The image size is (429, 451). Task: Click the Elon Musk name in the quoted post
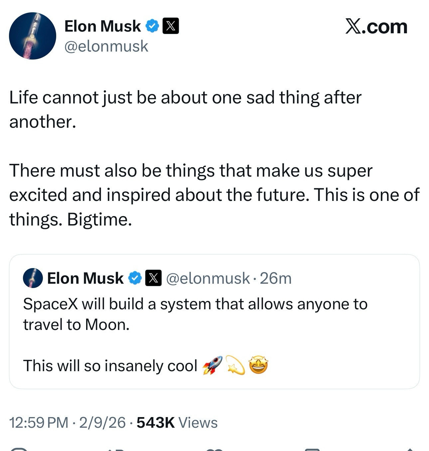point(85,278)
